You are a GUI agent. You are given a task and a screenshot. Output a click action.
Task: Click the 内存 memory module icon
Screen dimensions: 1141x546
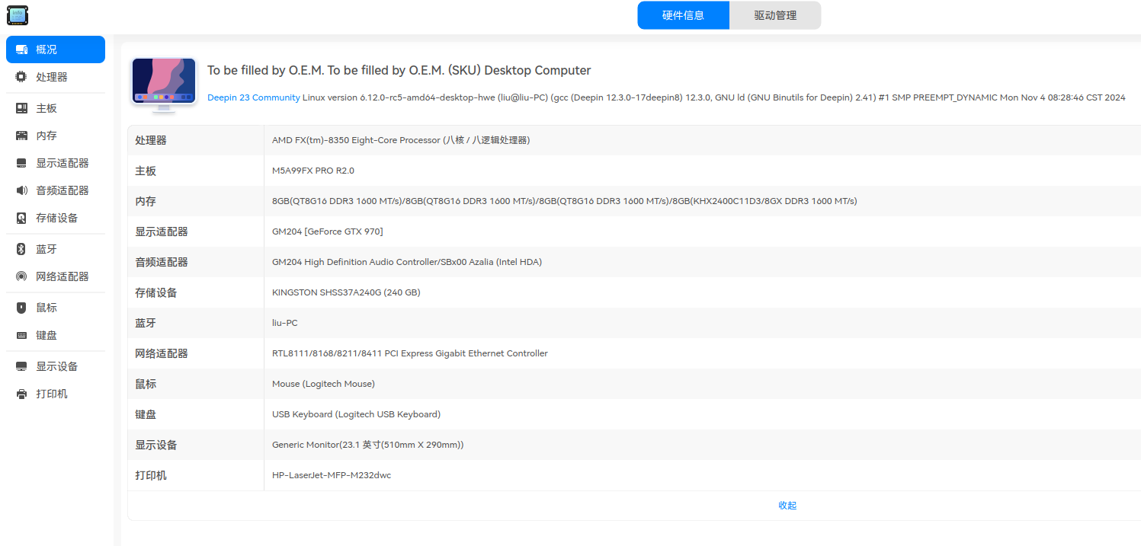[x=22, y=136]
